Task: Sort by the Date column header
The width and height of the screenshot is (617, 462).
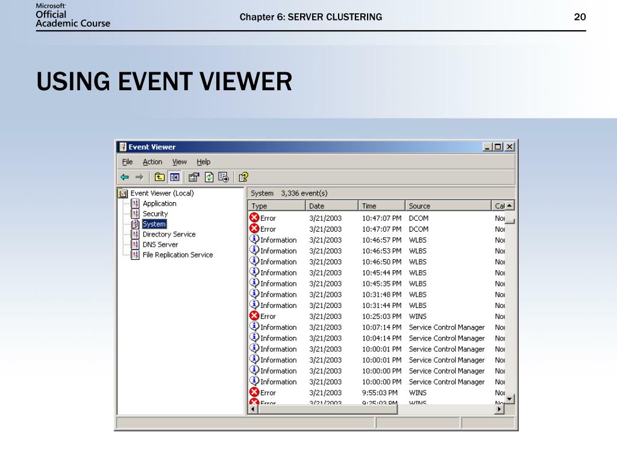Action: (332, 206)
